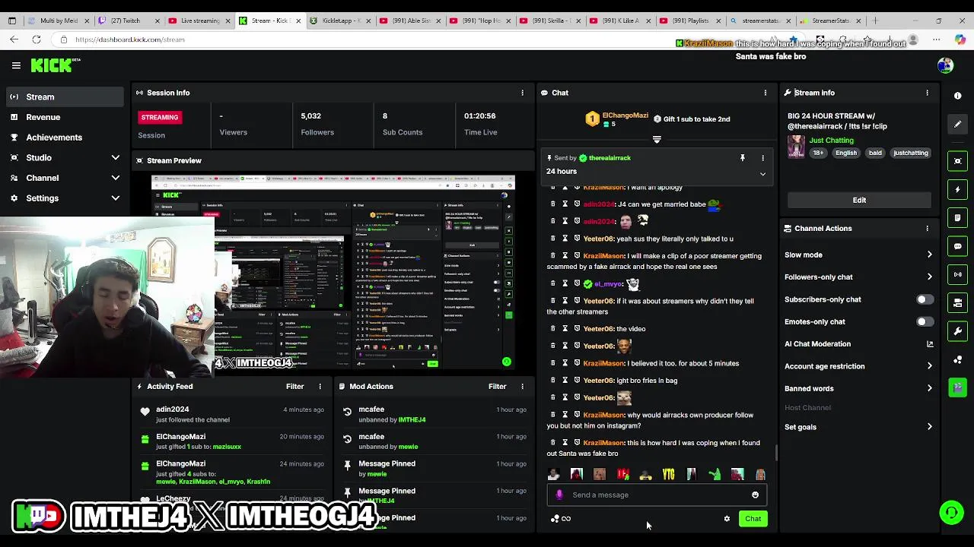
Task: Switch to the StreamerStats browser tab
Action: point(829,21)
